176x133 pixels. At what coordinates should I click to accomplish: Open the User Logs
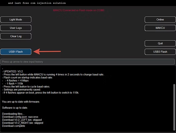click(16, 28)
